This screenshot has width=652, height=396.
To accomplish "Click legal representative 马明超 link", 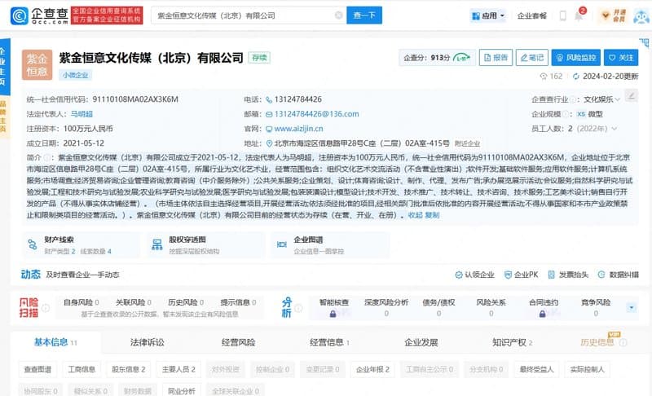I will [x=81, y=114].
